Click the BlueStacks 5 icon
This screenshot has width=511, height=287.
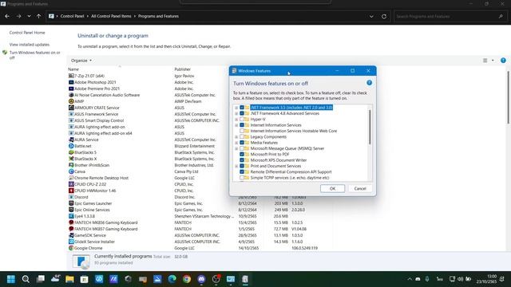[x=71, y=152]
